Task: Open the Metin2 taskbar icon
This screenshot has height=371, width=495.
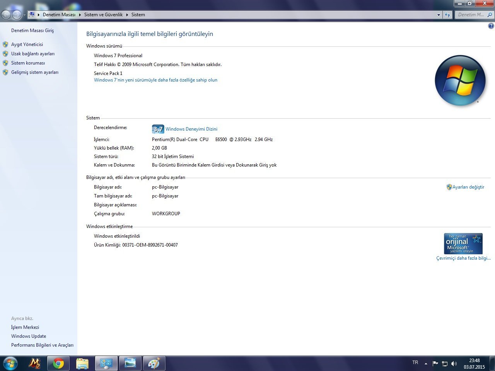Action: coord(34,363)
